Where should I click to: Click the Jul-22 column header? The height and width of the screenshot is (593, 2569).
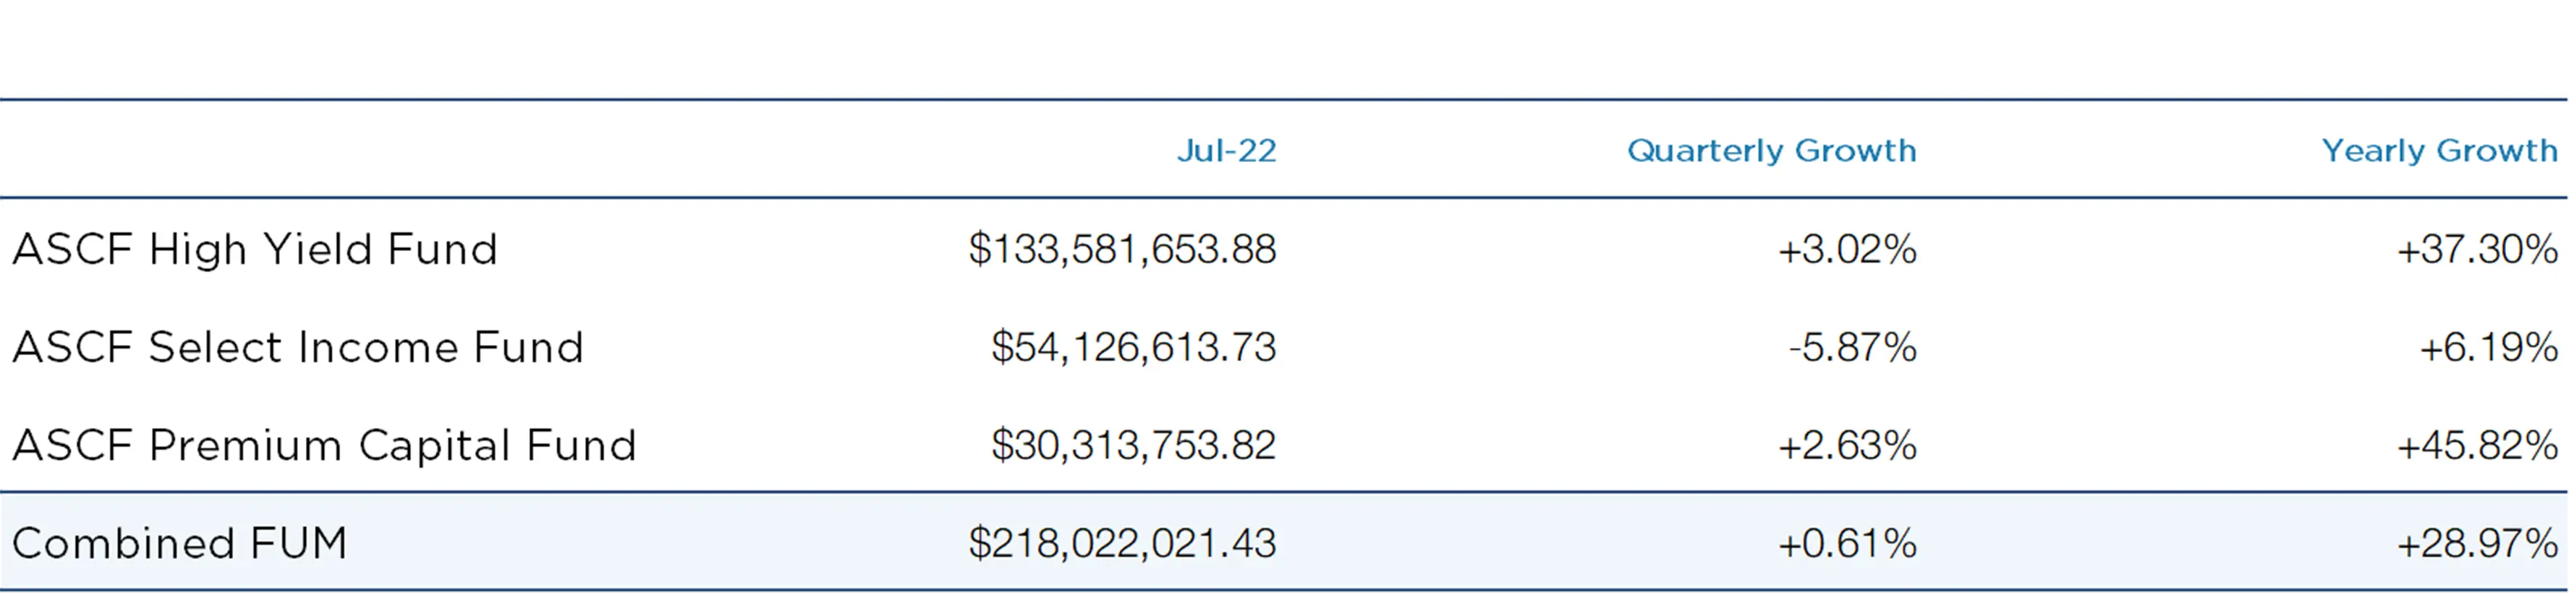1226,150
